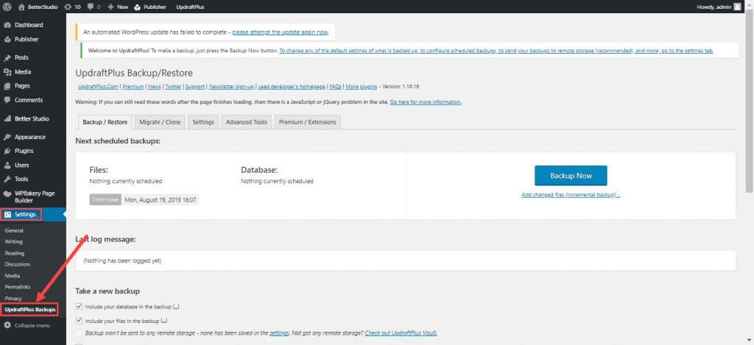Click Check out UpdraftPlus Vault link
The height and width of the screenshot is (345, 754).
[401, 332]
